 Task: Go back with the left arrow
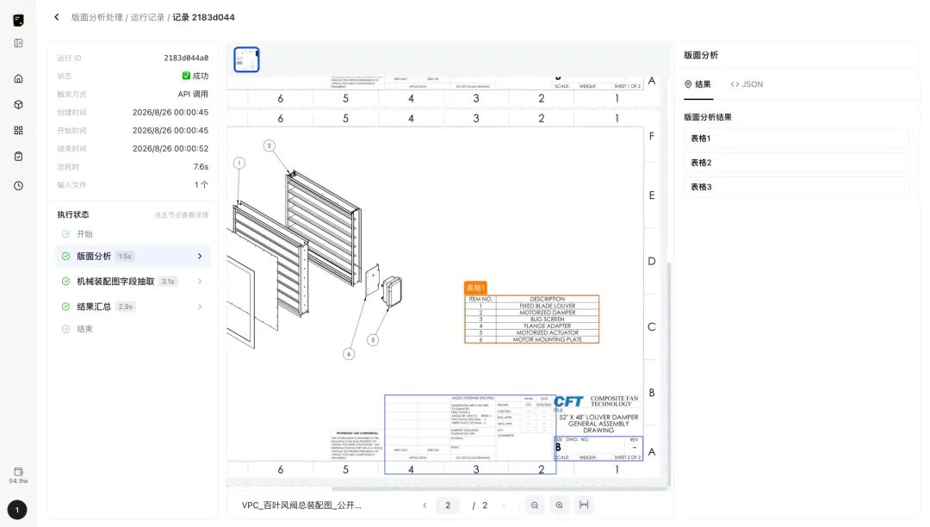tap(56, 17)
